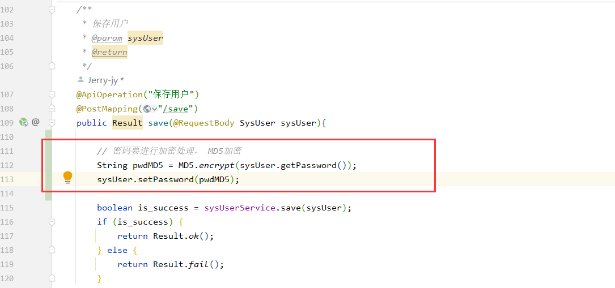The height and width of the screenshot is (288, 615).
Task: Collapse the save method at line 109
Action: click(x=52, y=123)
